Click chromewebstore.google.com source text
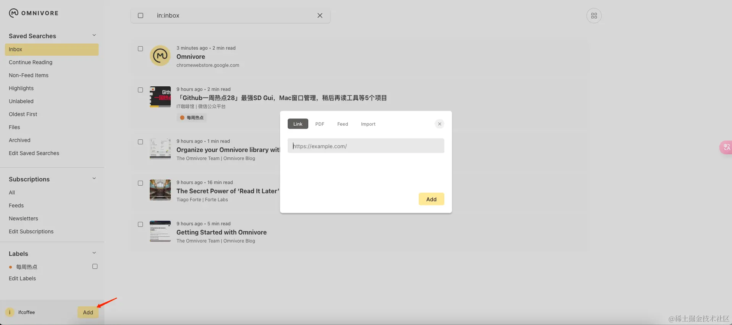This screenshot has width=732, height=325. coord(208,65)
